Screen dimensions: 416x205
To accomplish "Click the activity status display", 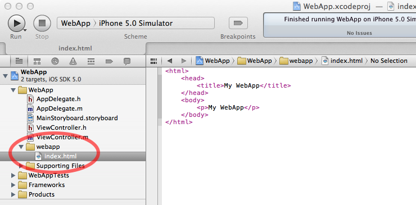I will click(340, 25).
